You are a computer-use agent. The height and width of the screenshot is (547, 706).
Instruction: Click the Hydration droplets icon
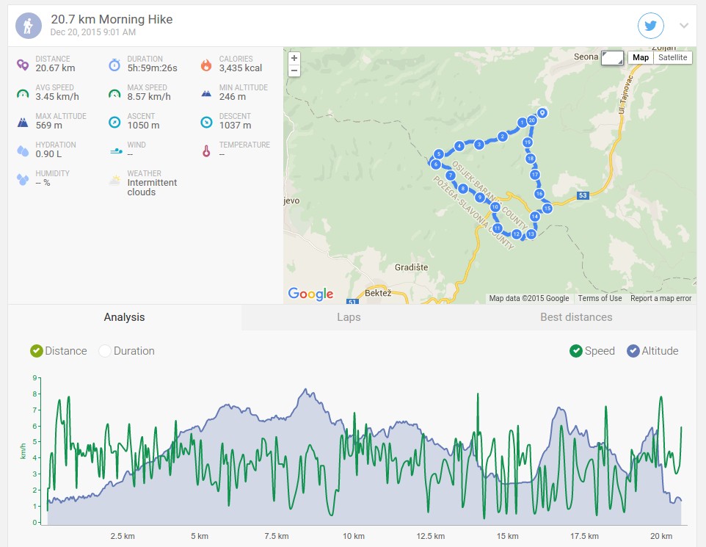23,151
